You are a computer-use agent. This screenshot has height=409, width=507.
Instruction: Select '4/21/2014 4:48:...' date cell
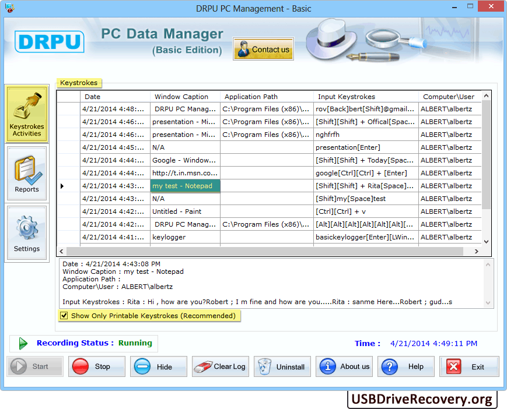[x=115, y=109]
